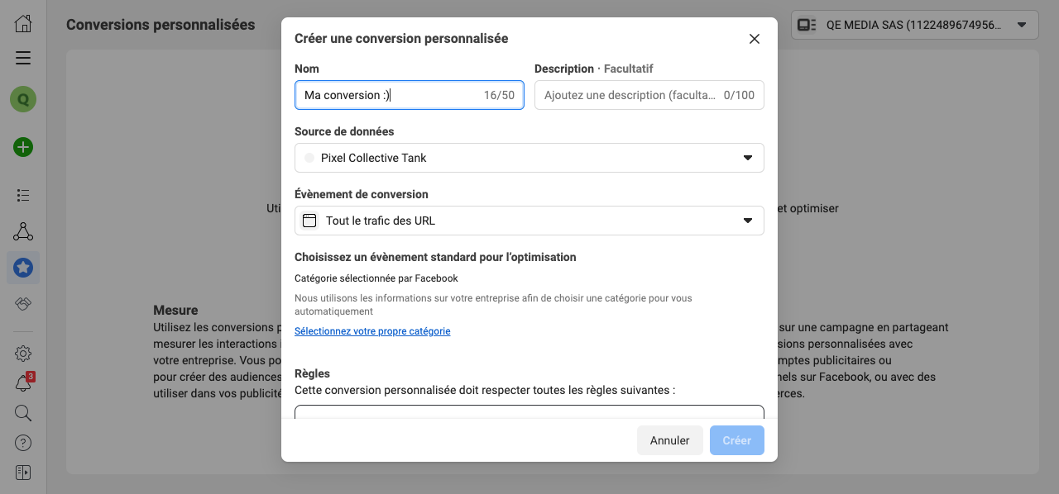Click the green Q account avatar

point(23,100)
